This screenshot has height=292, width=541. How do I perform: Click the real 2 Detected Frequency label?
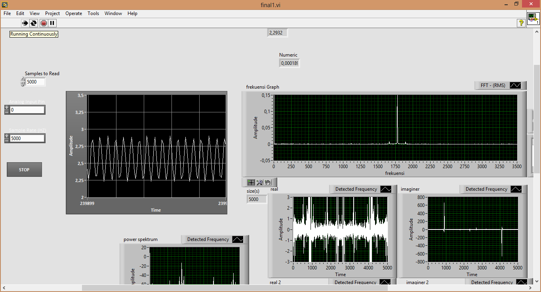point(355,282)
